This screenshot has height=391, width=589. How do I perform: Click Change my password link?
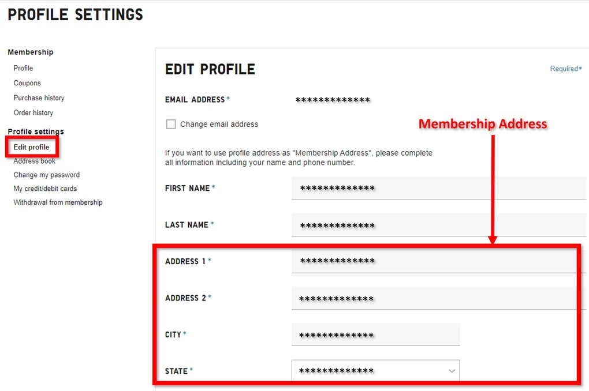(46, 175)
